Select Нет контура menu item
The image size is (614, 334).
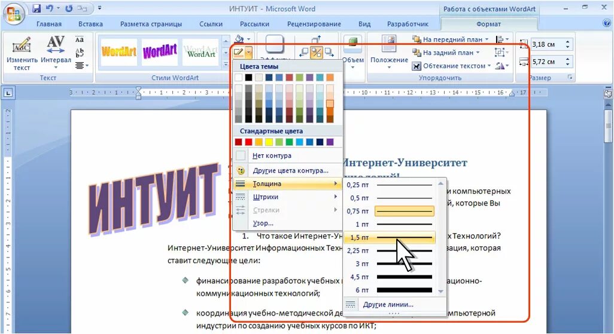(x=287, y=156)
